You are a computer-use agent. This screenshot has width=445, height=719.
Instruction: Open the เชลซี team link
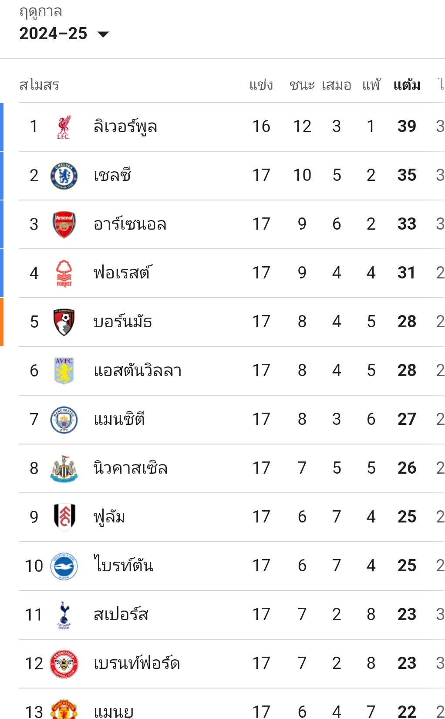click(x=112, y=176)
